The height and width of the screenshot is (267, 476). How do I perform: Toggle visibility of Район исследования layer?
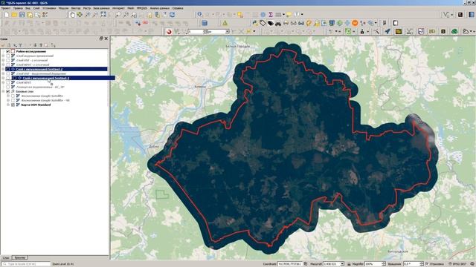point(8,51)
